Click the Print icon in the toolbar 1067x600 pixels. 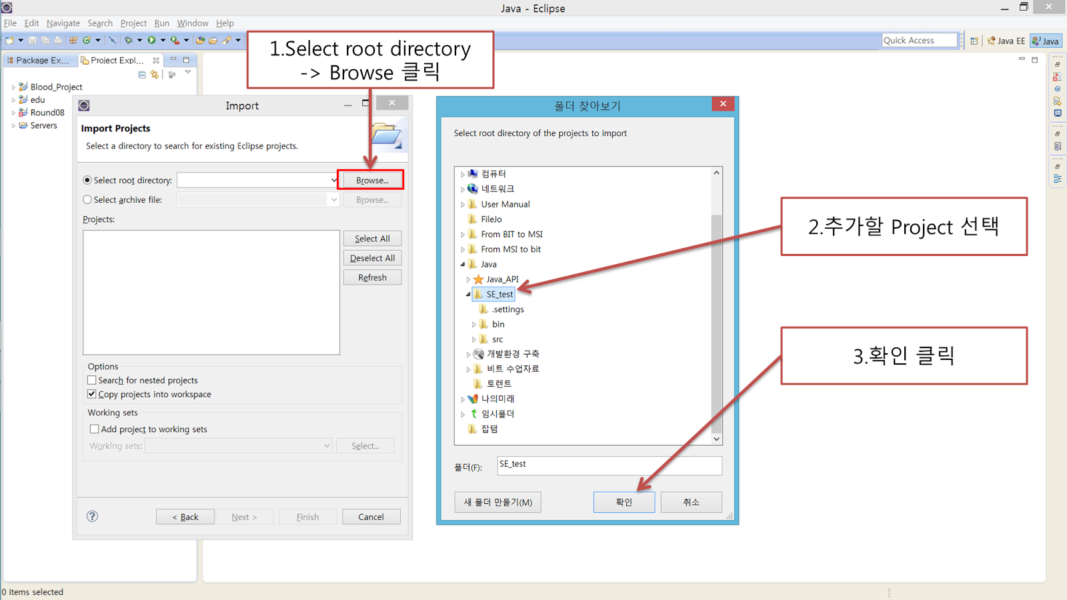point(58,41)
